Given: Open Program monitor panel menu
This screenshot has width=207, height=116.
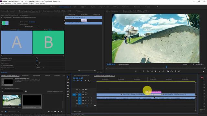Looking at the screenshot, I should click(149, 11).
